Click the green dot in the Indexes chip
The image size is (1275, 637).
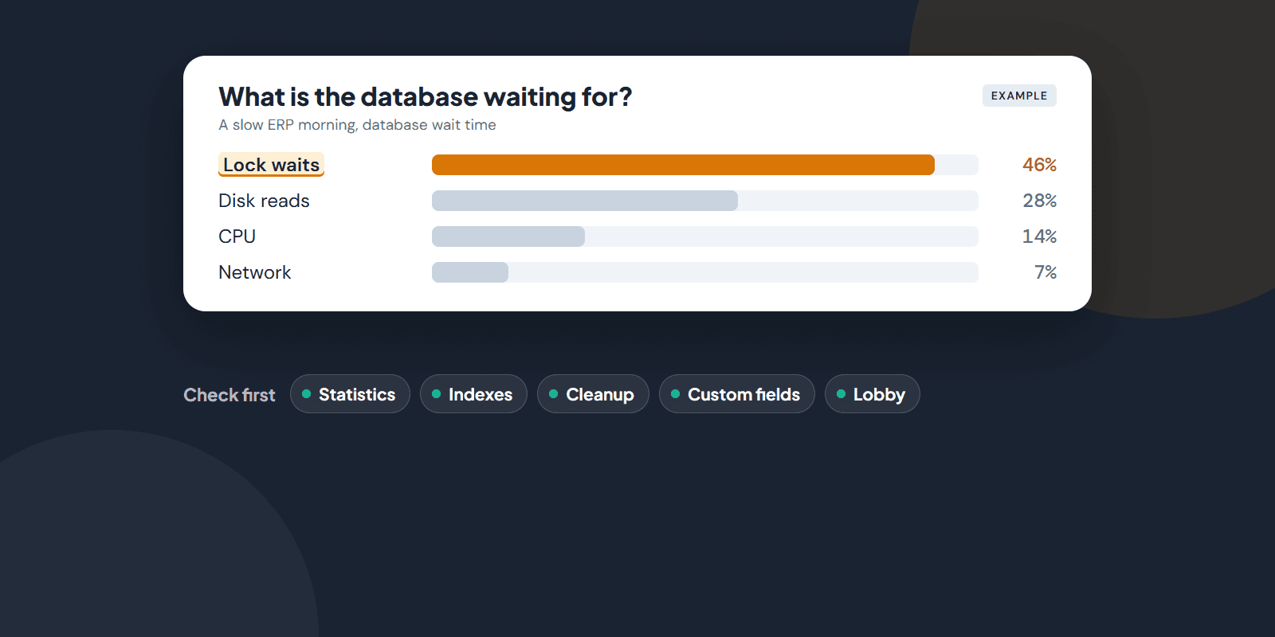[x=436, y=394]
